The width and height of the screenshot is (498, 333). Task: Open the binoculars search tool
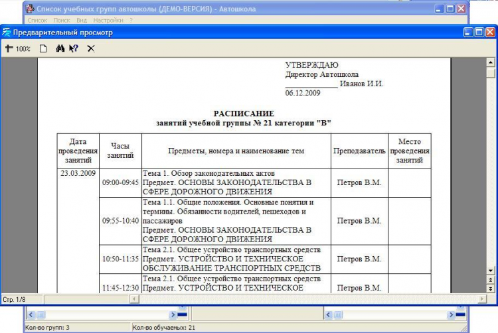pos(60,48)
